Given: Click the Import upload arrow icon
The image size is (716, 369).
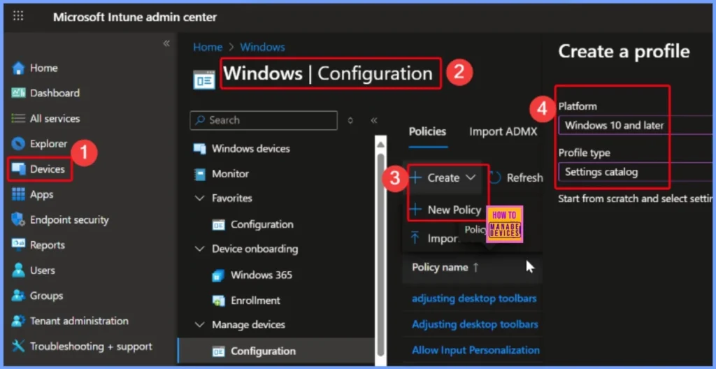Looking at the screenshot, I should click(415, 238).
